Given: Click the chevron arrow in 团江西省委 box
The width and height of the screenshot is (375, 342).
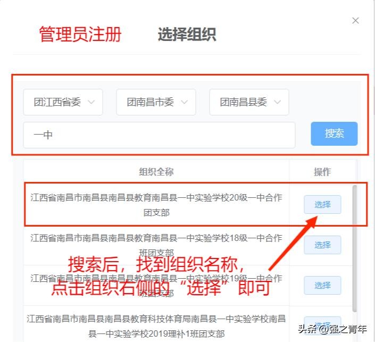Looking at the screenshot, I should pyautogui.click(x=91, y=102).
